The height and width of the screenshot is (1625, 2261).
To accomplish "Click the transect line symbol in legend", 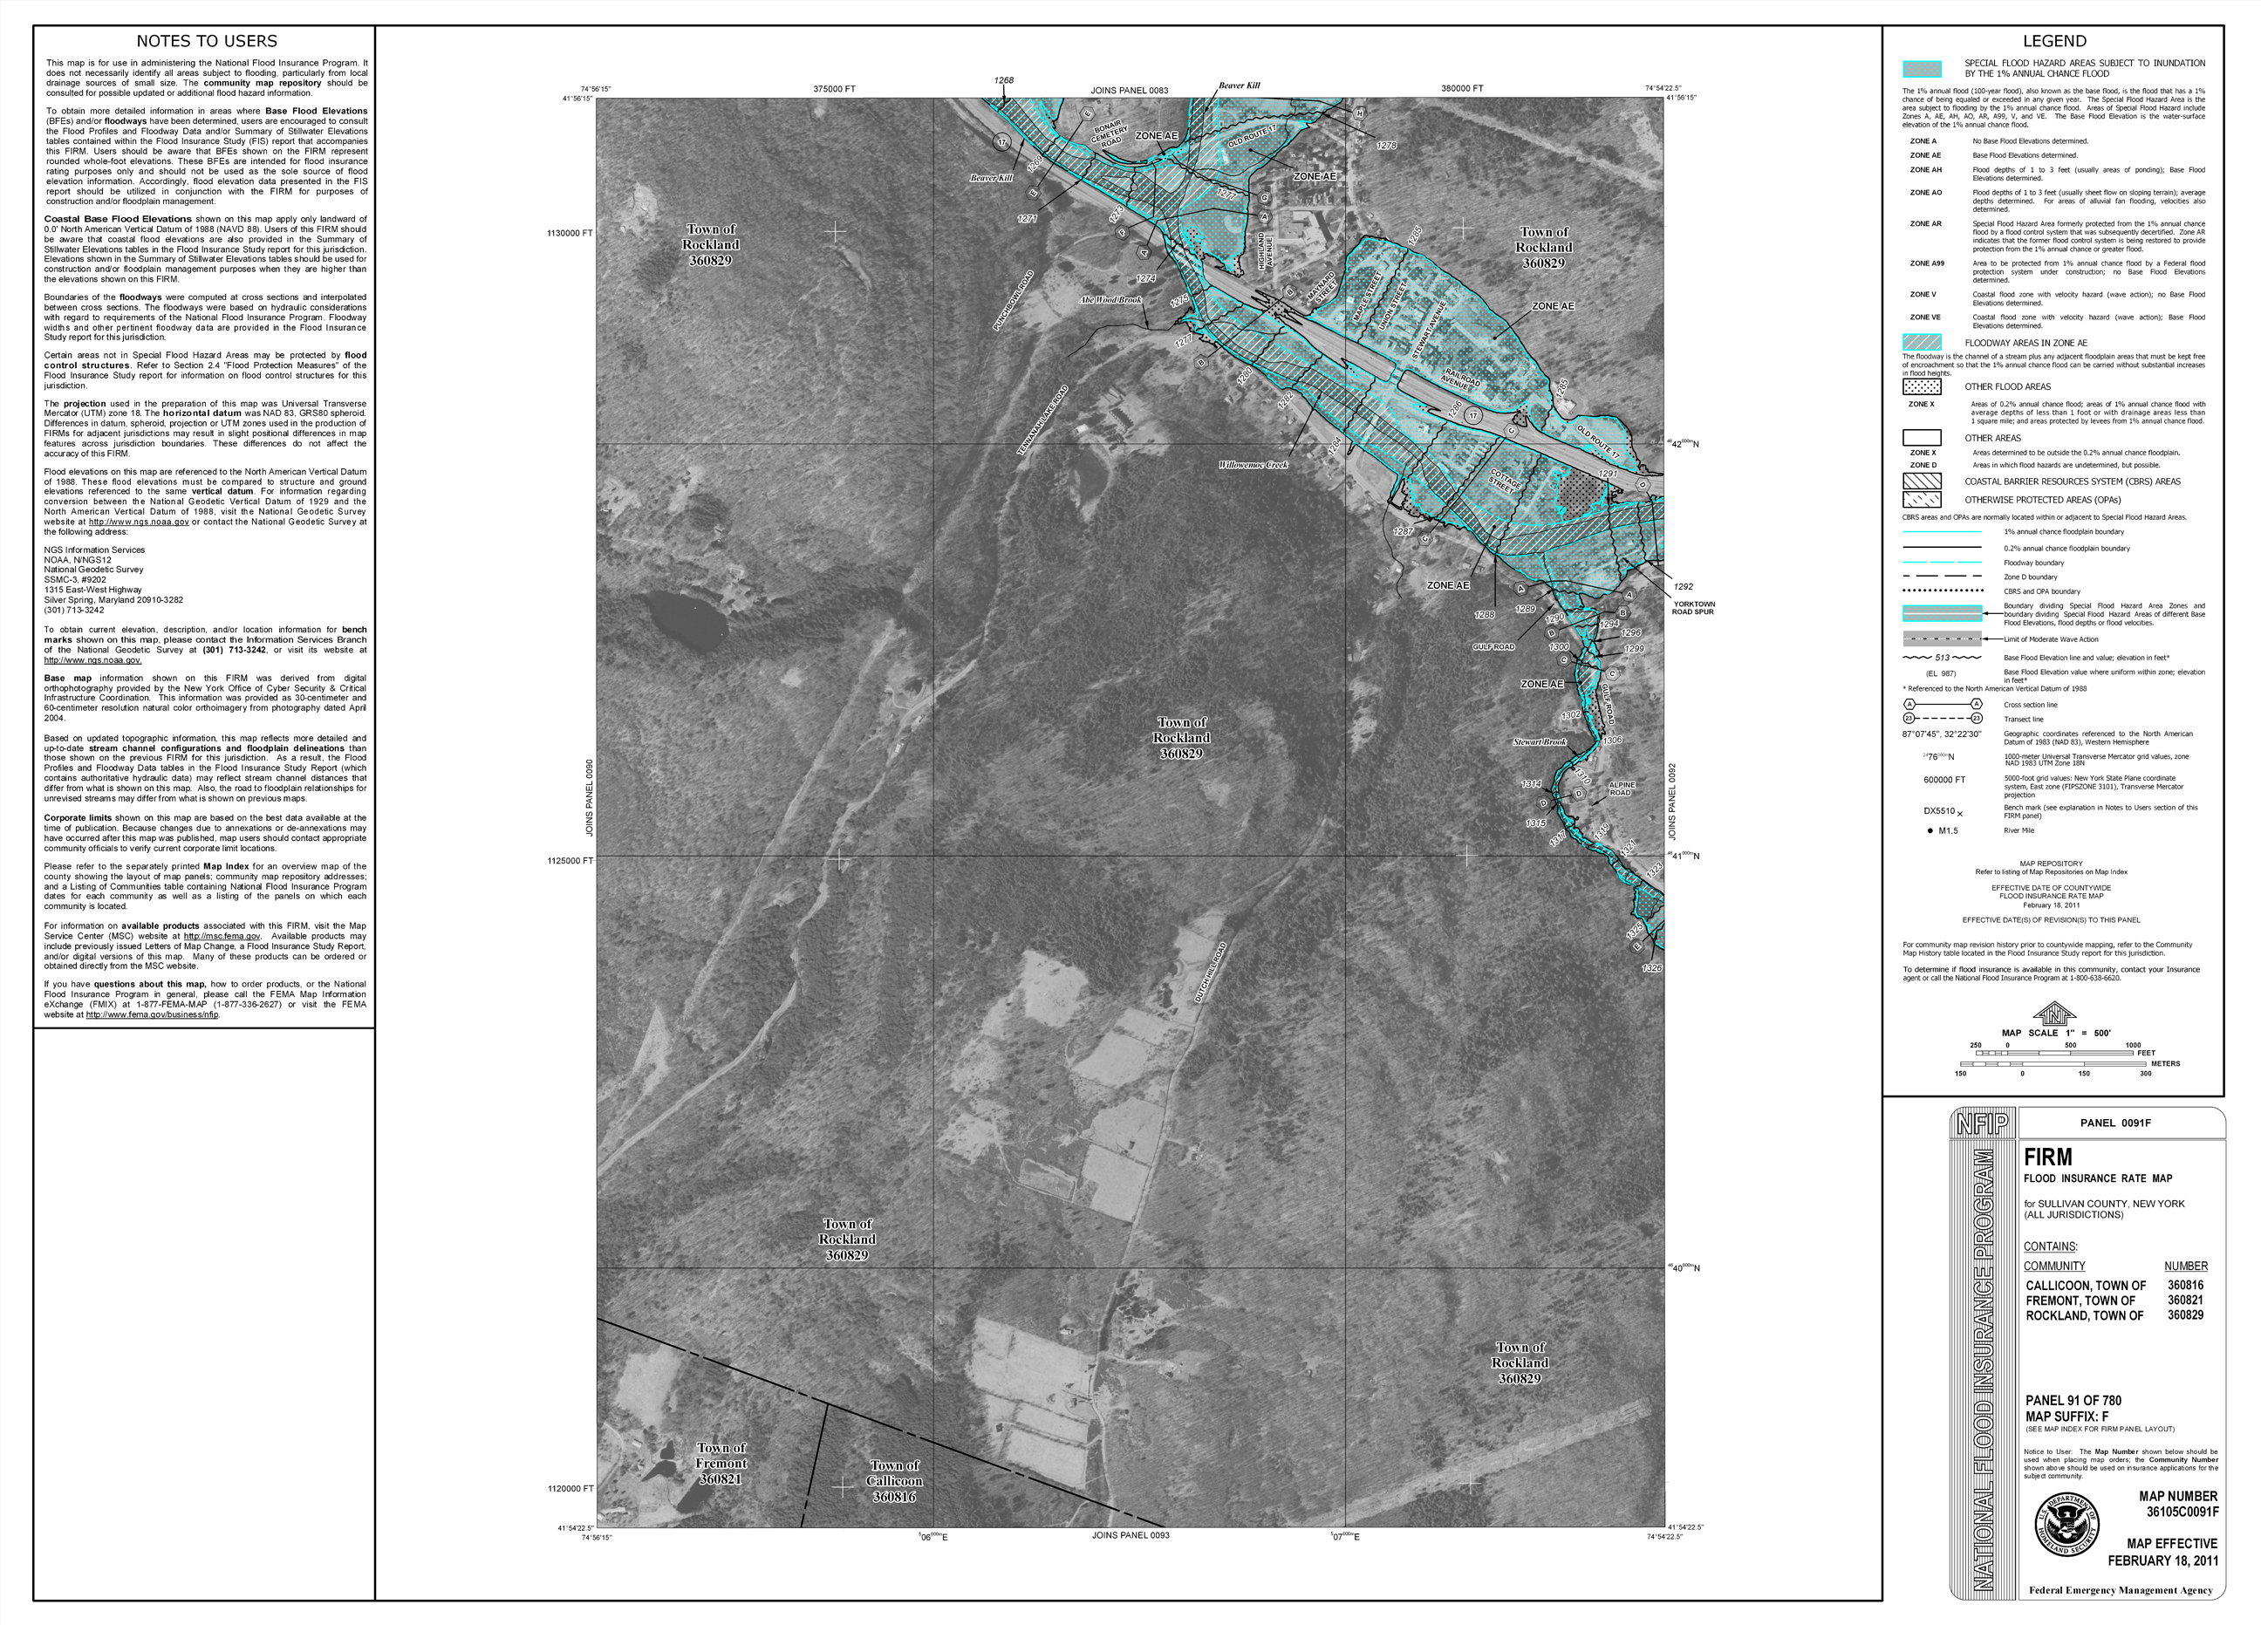I will tap(1943, 719).
